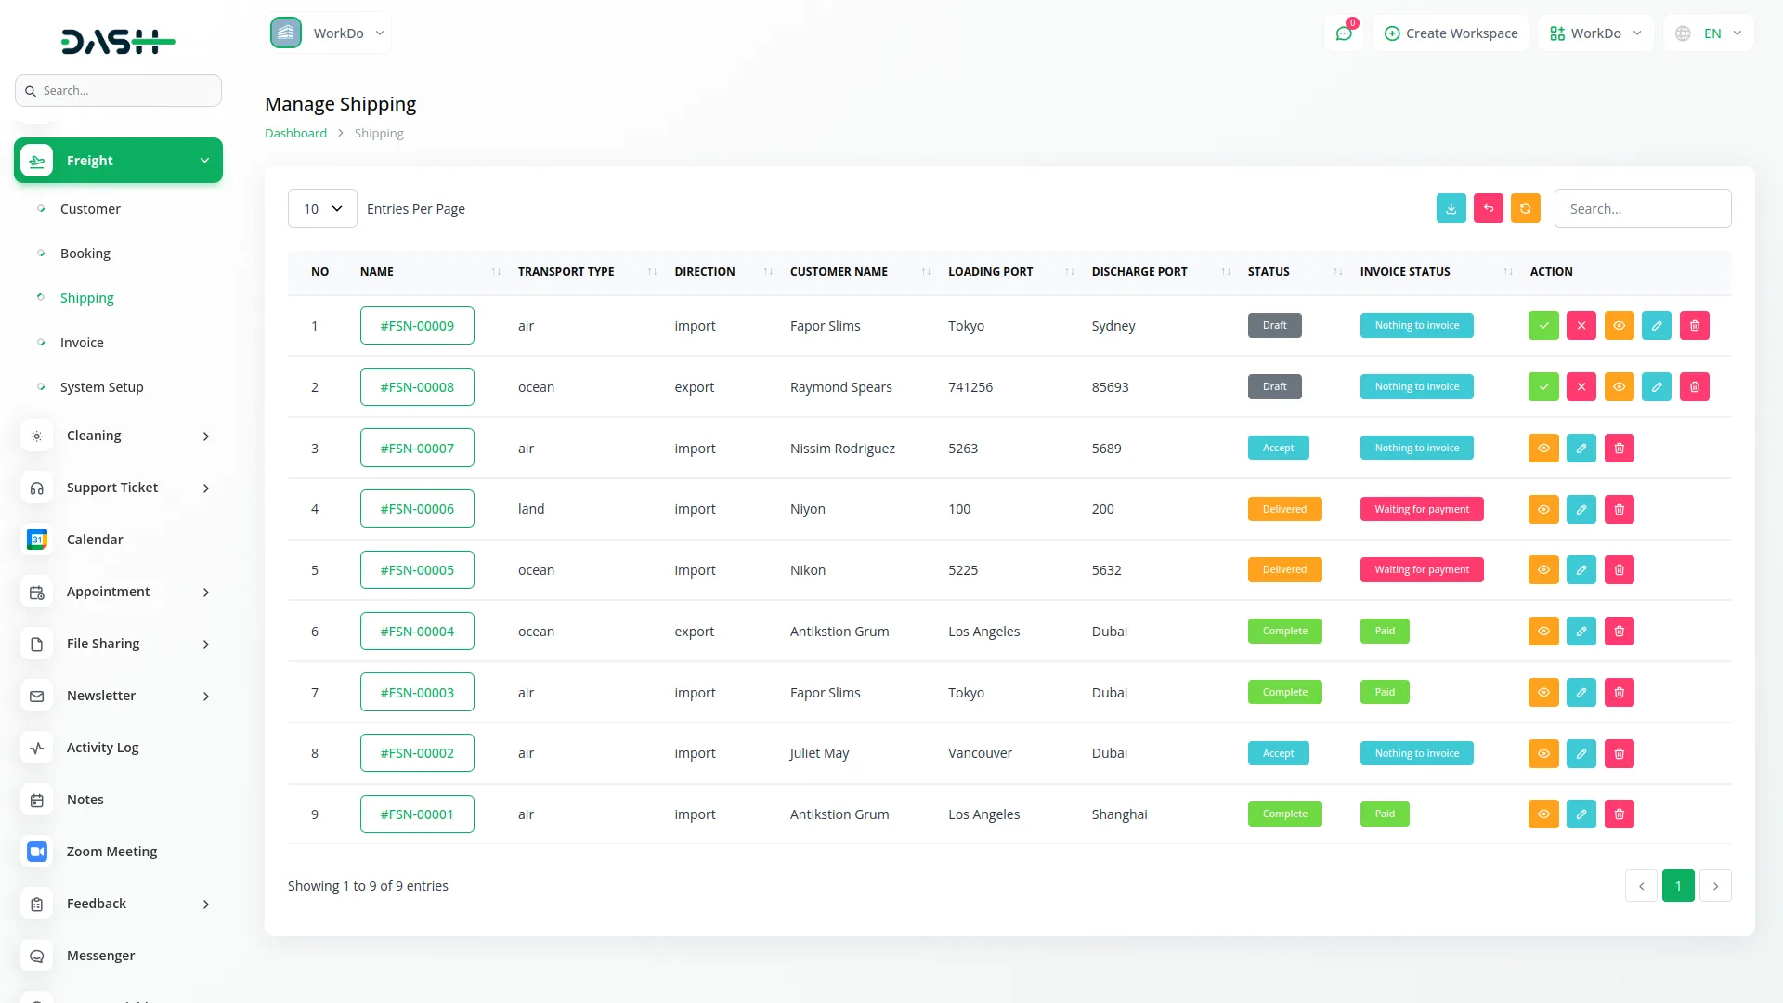The image size is (1783, 1003).
Task: Click the orange refresh icon near the search box
Action: pyautogui.click(x=1525, y=208)
